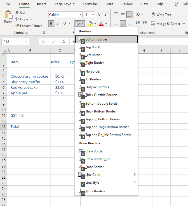This screenshot has width=188, height=206.
Task: Expand font color palette arrow
Action: (x=106, y=24)
